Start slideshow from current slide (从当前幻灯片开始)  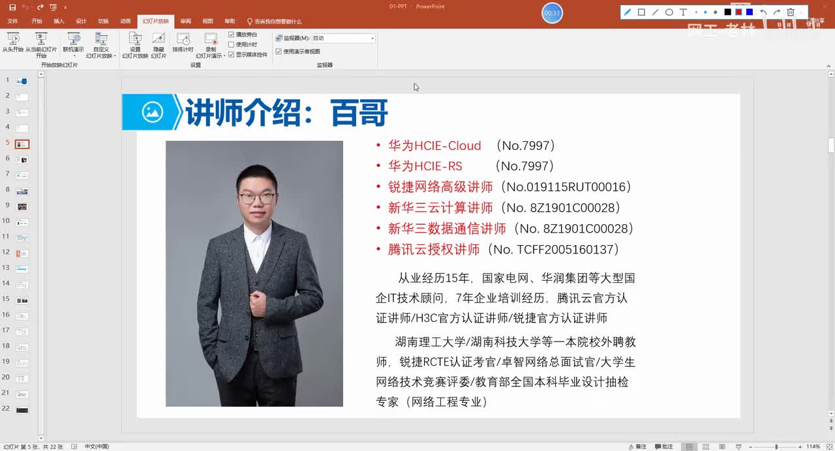[x=41, y=46]
